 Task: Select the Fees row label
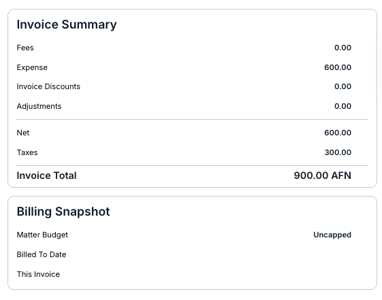click(x=25, y=48)
